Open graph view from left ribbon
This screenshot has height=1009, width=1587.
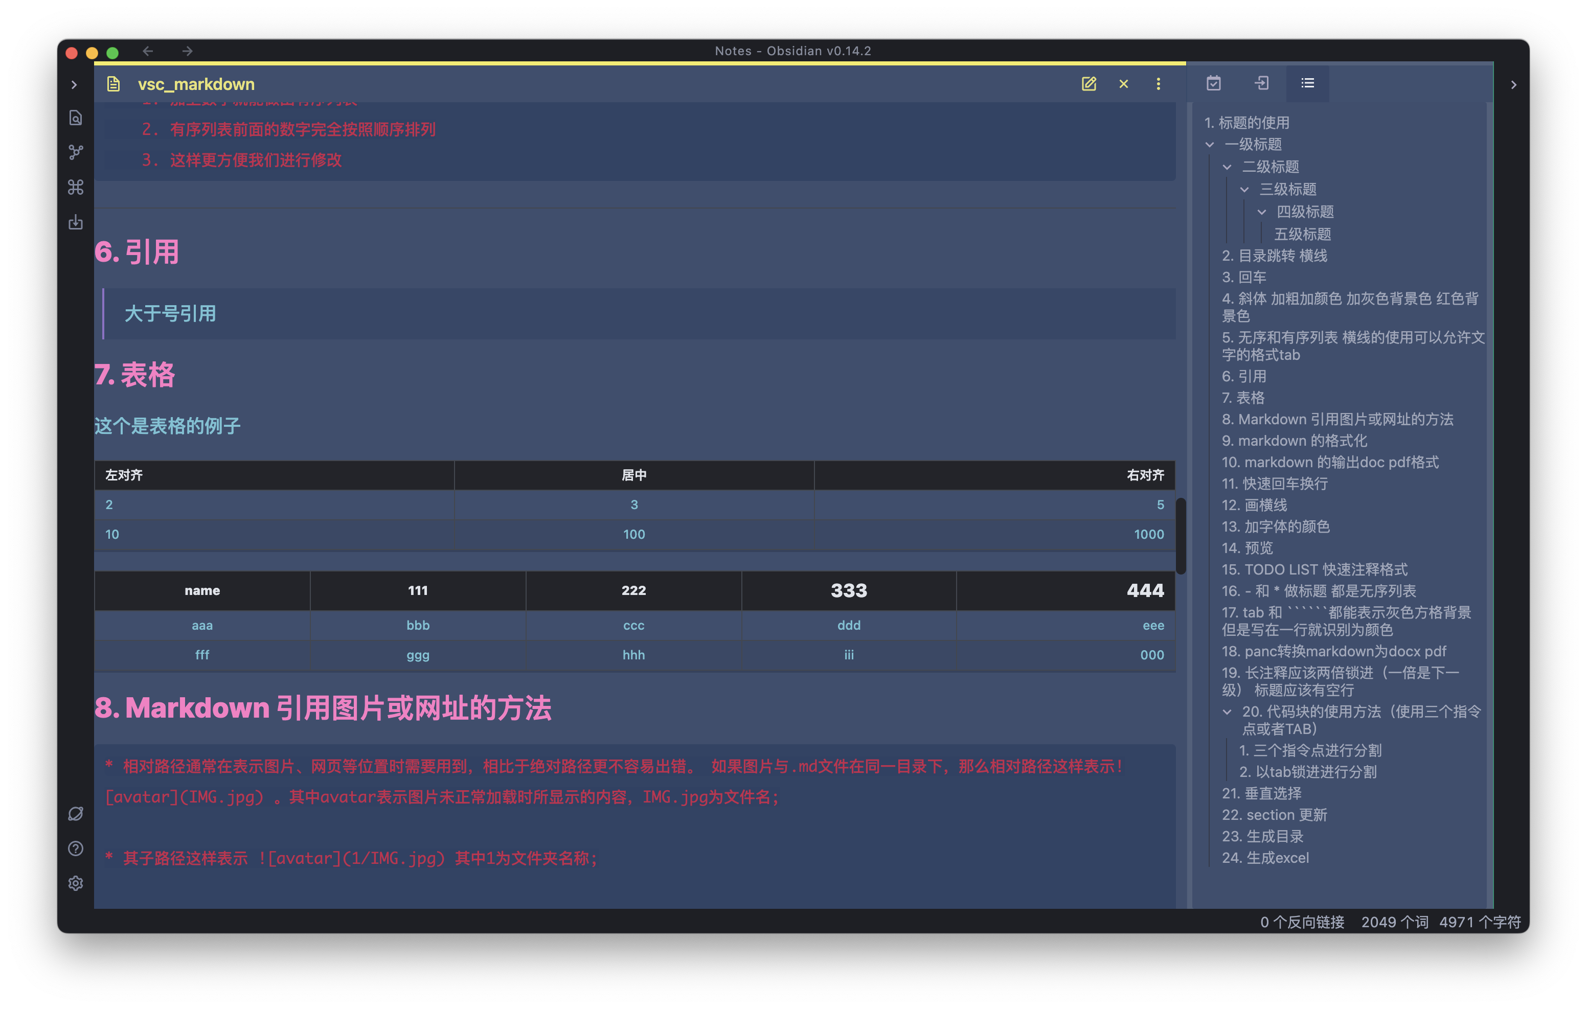(x=76, y=152)
